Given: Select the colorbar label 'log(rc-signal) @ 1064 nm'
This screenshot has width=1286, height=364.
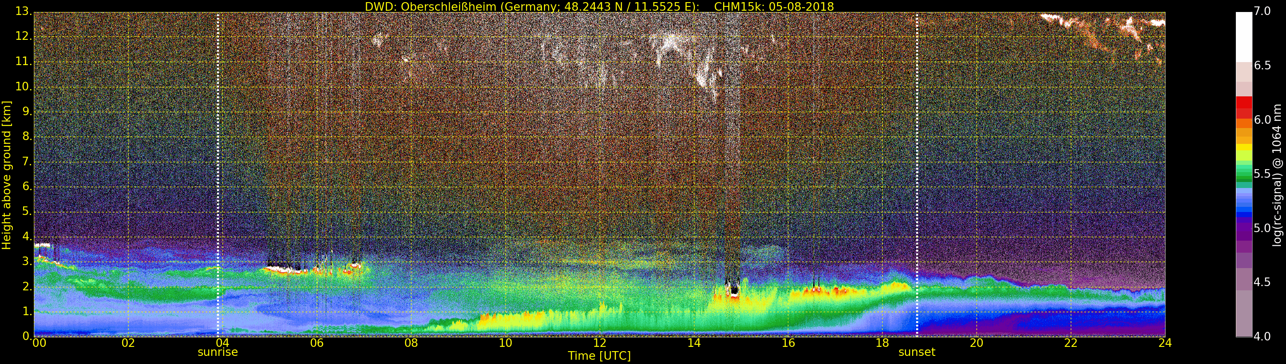Looking at the screenshot, I should tap(1277, 175).
